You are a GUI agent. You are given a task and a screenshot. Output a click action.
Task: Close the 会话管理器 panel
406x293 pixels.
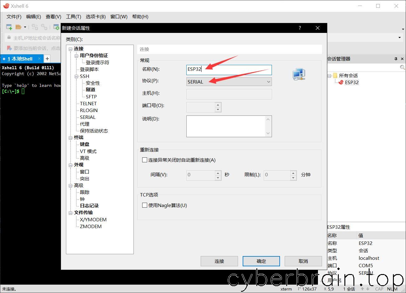[x=402, y=59]
